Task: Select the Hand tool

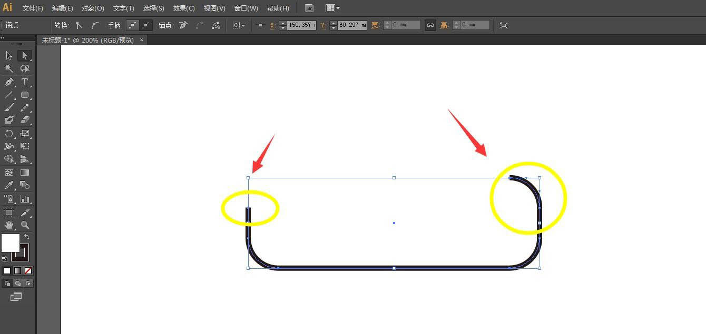Action: 9,225
